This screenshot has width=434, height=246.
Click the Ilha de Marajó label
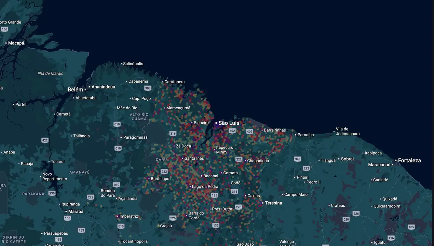pyautogui.click(x=50, y=73)
